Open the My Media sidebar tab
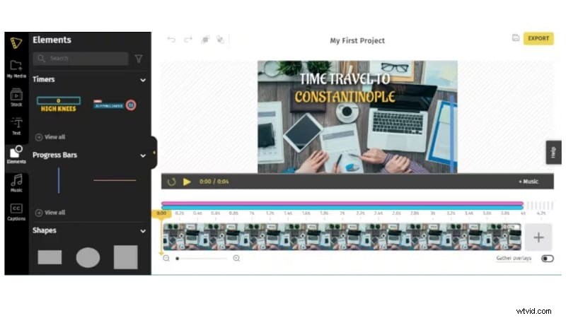This screenshot has height=318, width=566. 16,69
